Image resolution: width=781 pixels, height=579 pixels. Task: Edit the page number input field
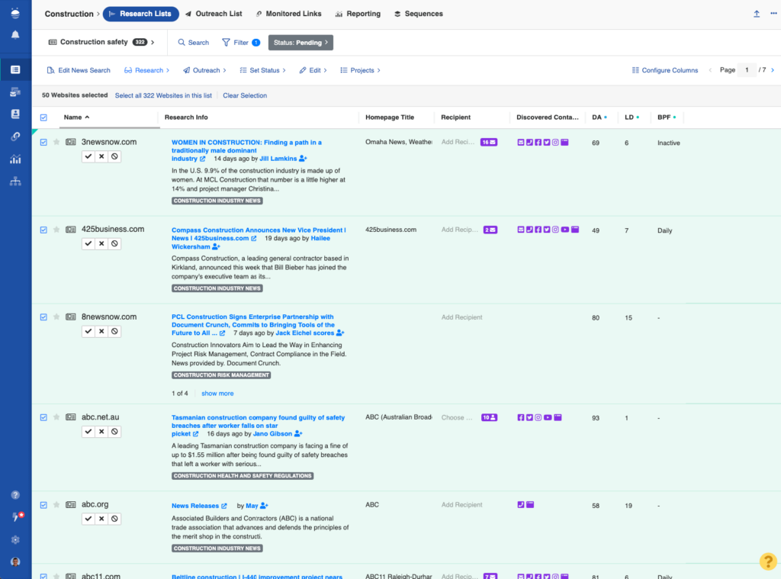(747, 70)
